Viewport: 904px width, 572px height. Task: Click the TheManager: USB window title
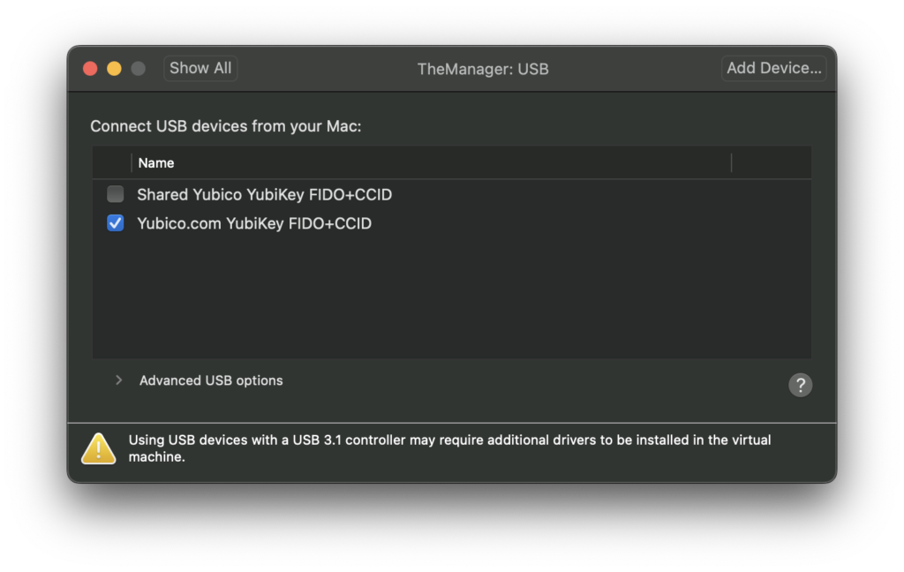tap(483, 69)
